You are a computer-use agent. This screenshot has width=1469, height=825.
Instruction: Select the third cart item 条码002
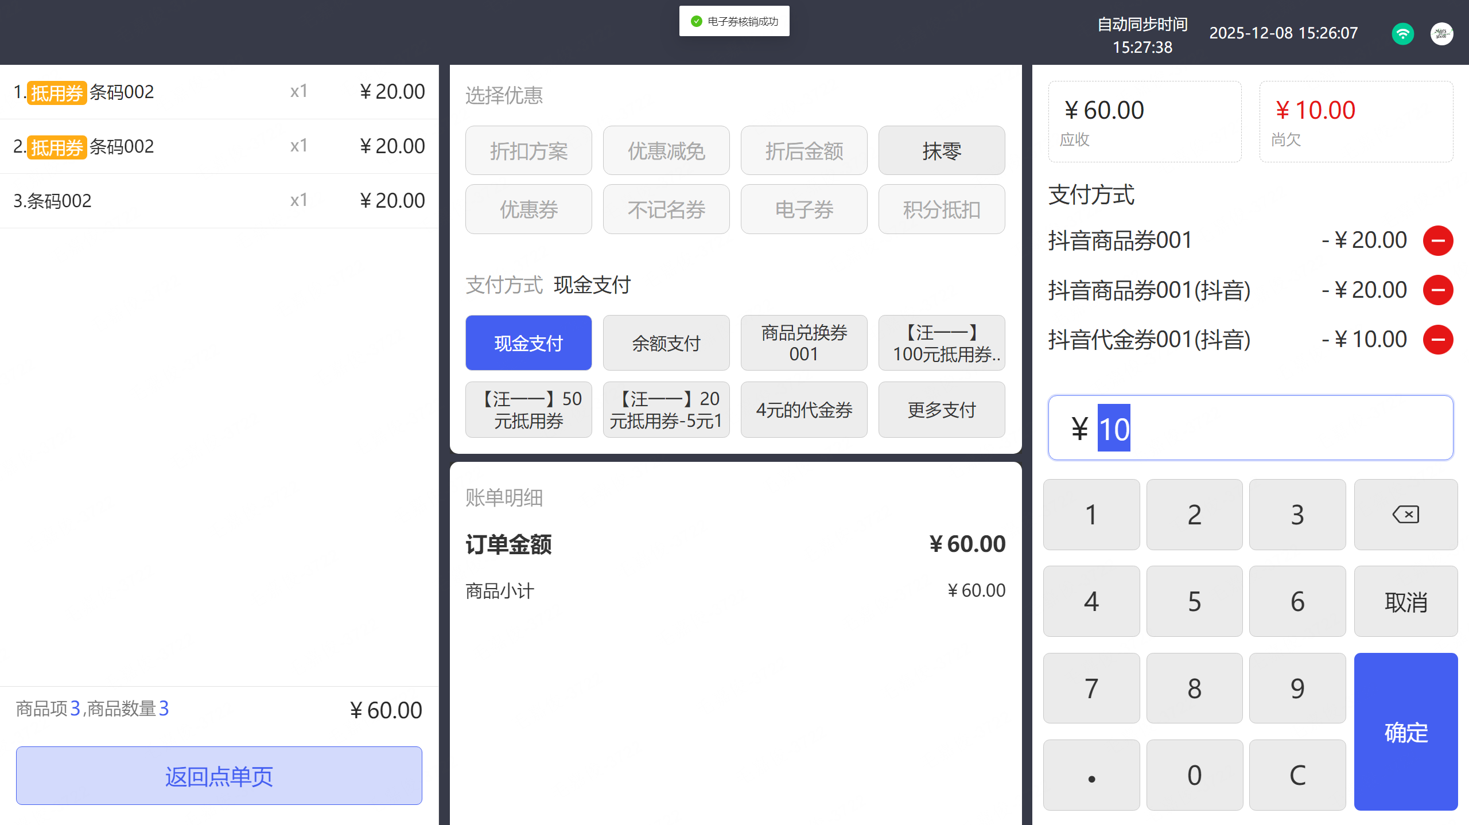(x=219, y=201)
